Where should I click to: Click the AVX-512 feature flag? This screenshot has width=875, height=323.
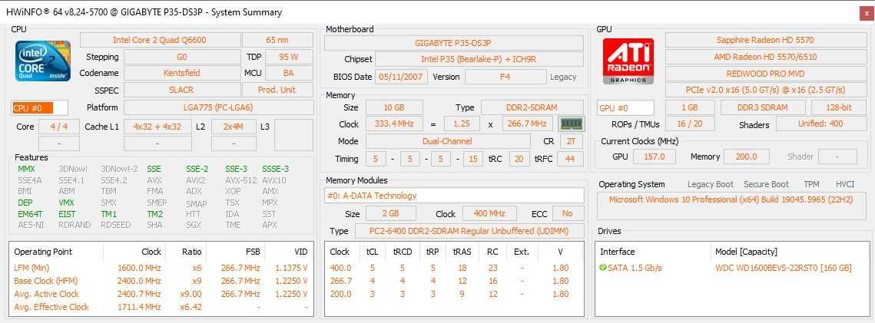tap(241, 180)
